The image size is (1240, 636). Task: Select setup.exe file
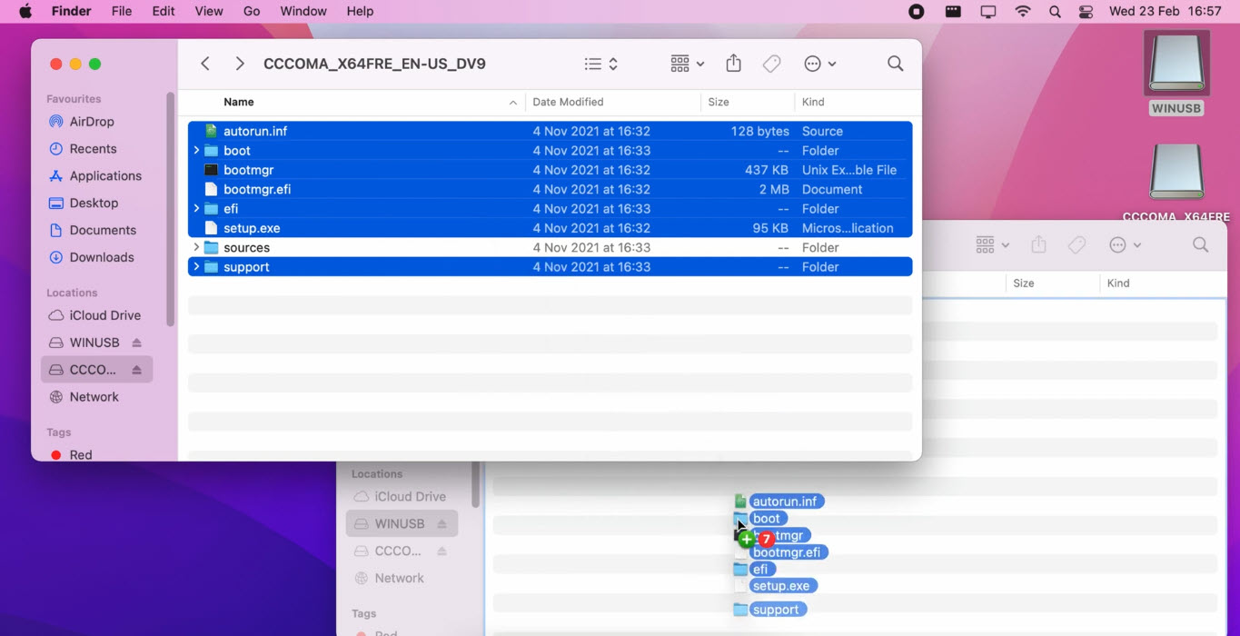pyautogui.click(x=550, y=228)
